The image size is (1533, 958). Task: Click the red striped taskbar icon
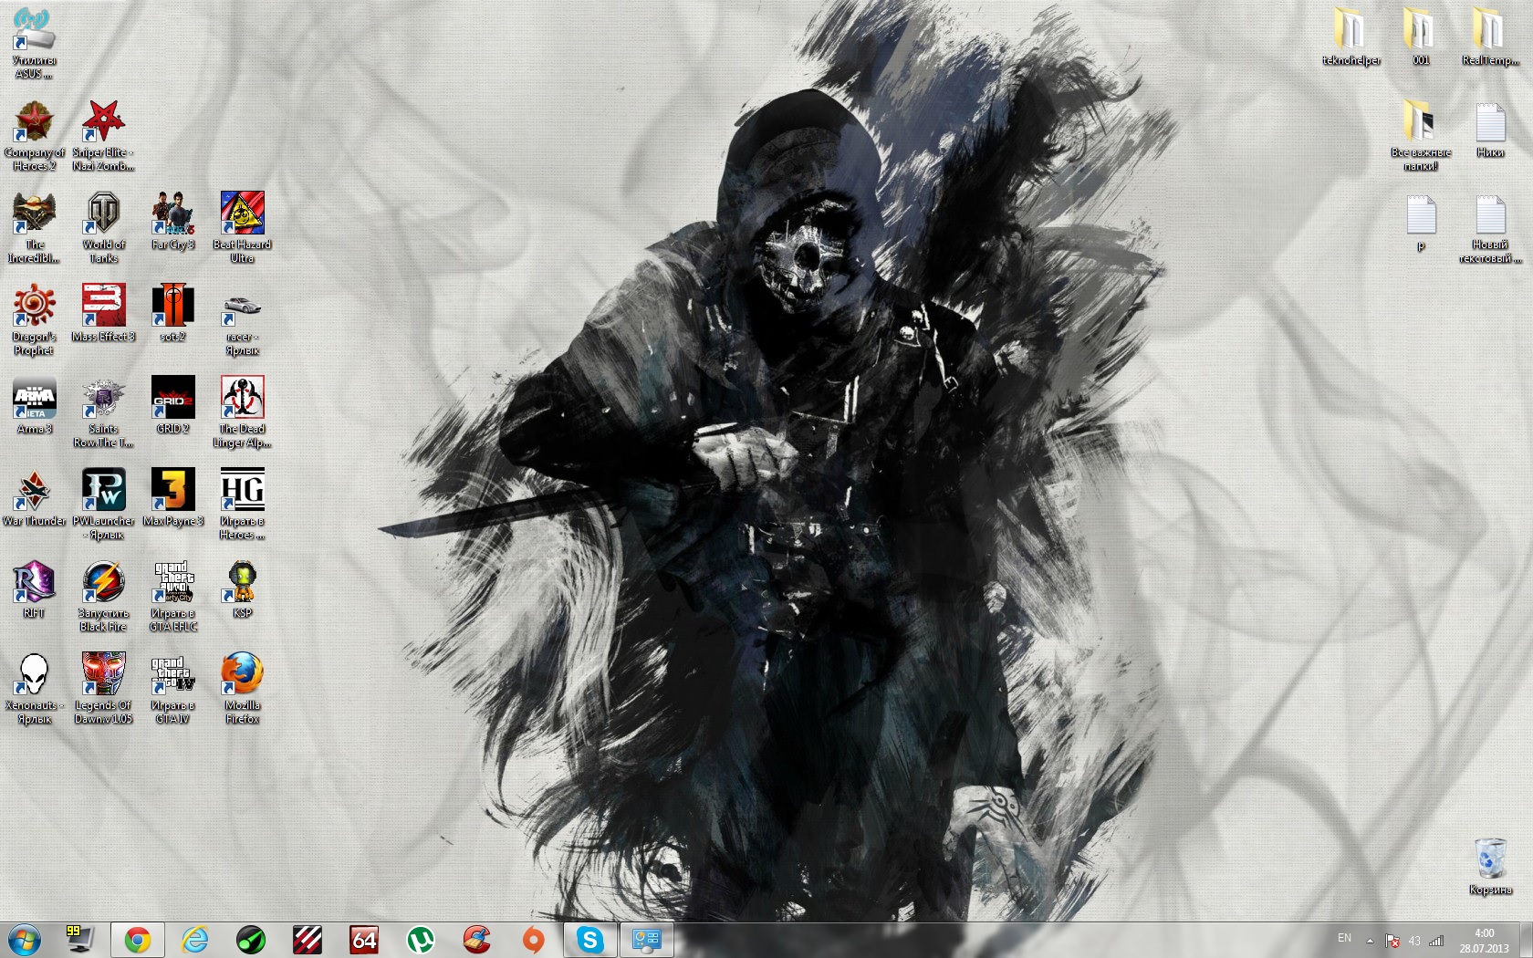click(x=308, y=940)
